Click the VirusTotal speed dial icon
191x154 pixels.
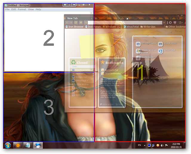pyautogui.click(x=160, y=51)
